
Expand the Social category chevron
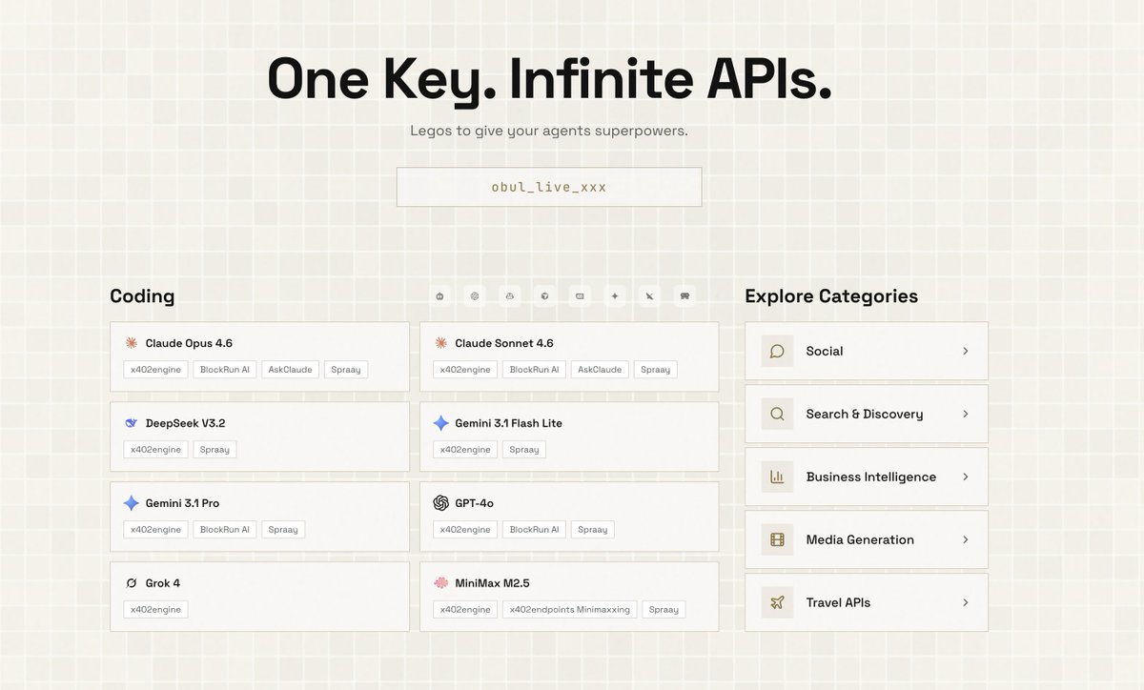(965, 351)
